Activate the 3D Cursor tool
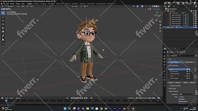The width and height of the screenshot is (198, 111). point(3,17)
